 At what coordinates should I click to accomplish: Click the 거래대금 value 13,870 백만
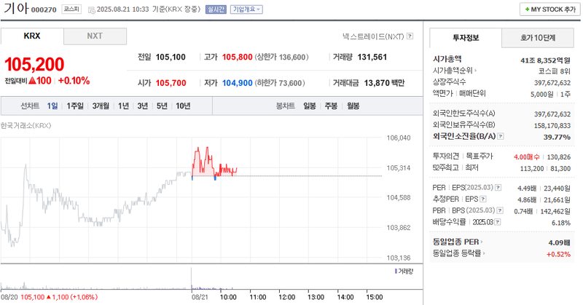[x=384, y=83]
